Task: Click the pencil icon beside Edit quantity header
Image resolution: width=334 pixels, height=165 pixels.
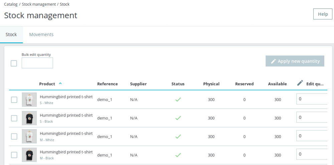Action: point(300,83)
